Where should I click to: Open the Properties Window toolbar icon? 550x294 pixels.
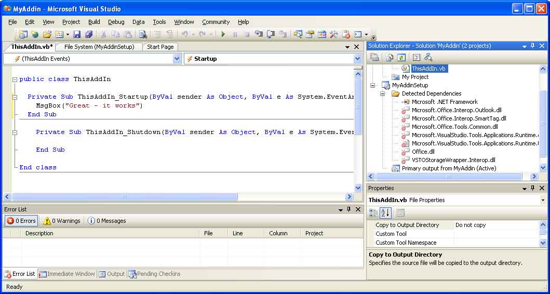click(x=310, y=34)
